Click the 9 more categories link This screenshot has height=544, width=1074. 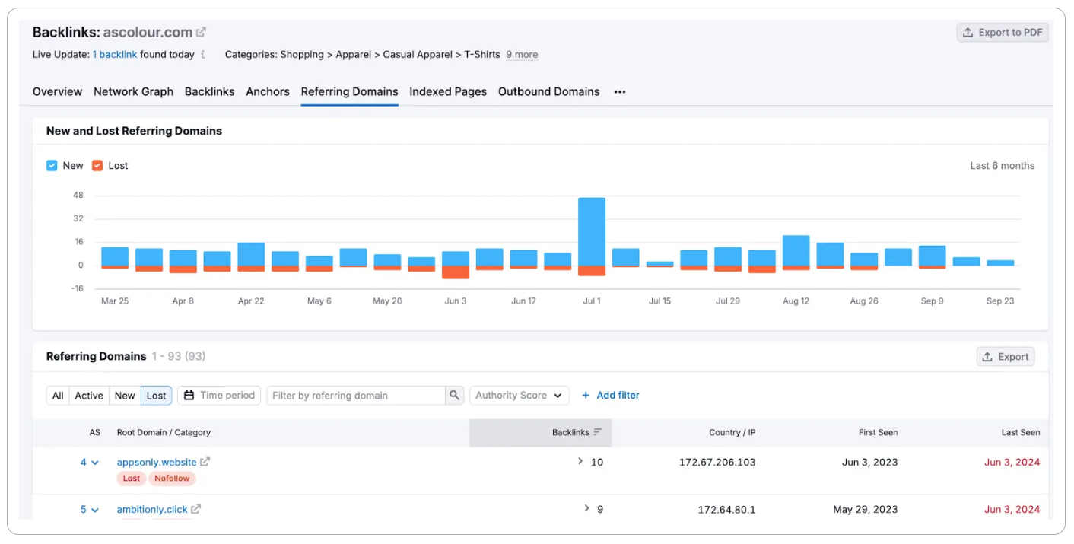pyautogui.click(x=522, y=54)
